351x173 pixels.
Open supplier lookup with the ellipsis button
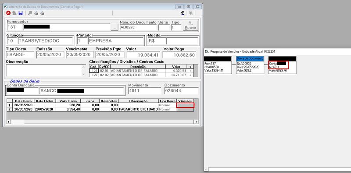(115, 28)
